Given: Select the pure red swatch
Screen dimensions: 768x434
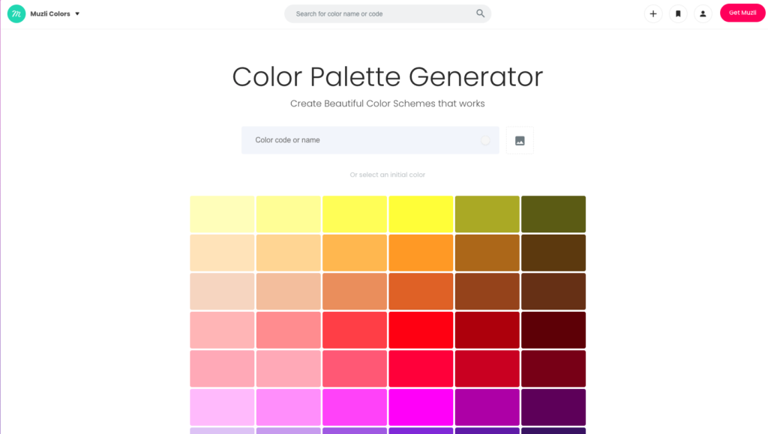Looking at the screenshot, I should (x=421, y=330).
